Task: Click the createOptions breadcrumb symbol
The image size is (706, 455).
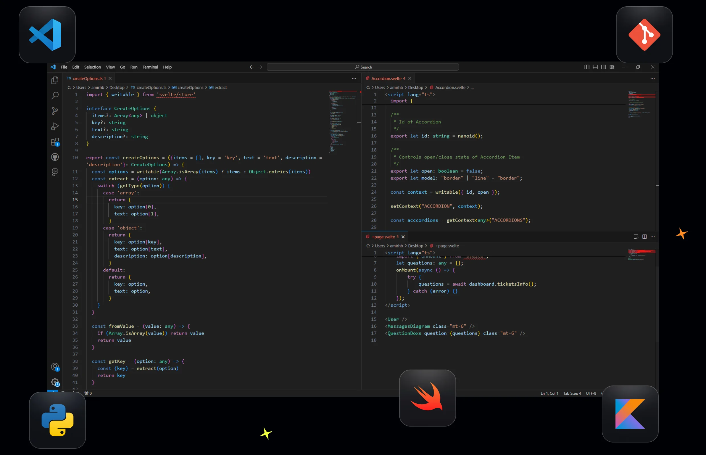Action: coord(190,87)
